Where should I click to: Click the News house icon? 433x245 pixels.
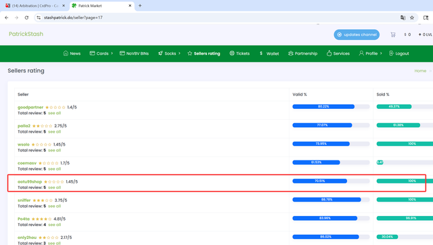(66, 53)
